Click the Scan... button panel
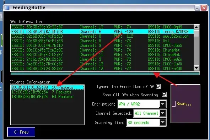210x140 pixels. tap(185, 103)
